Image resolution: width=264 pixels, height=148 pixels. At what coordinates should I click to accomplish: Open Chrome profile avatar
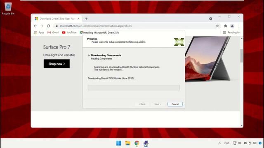pyautogui.click(x=232, y=26)
